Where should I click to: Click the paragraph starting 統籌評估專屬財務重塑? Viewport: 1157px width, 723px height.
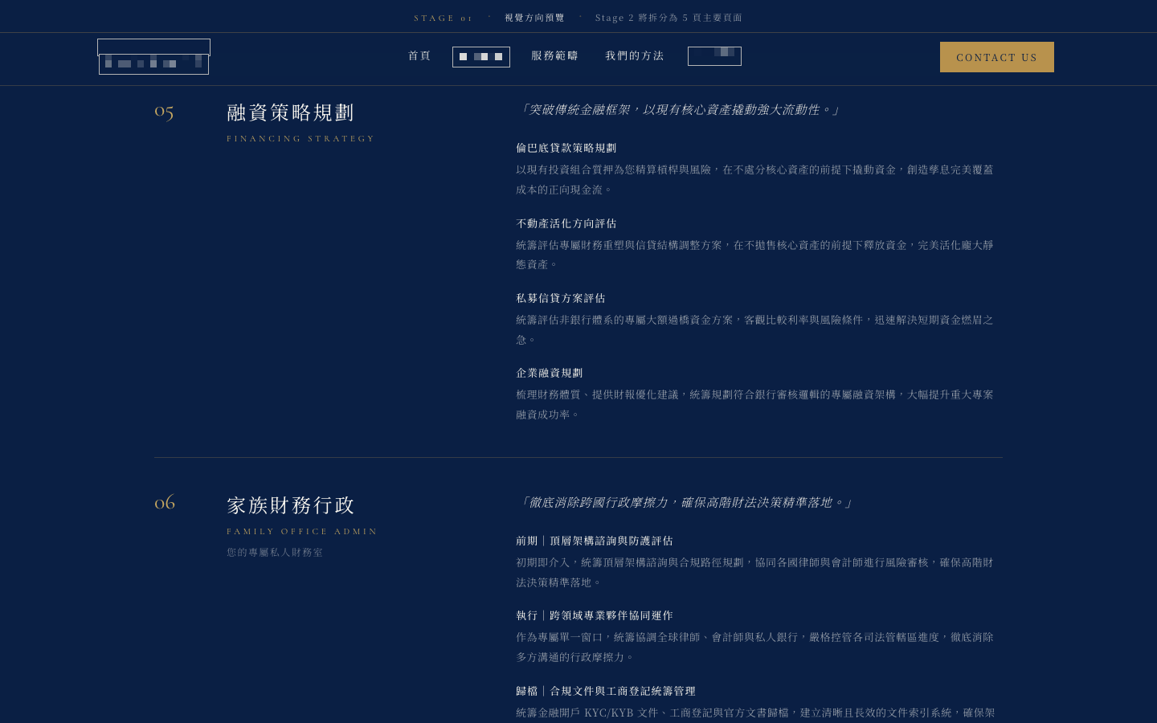coord(755,255)
